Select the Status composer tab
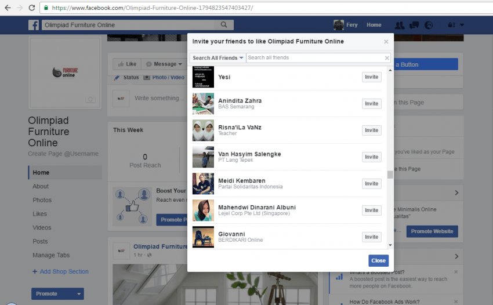 coord(126,77)
